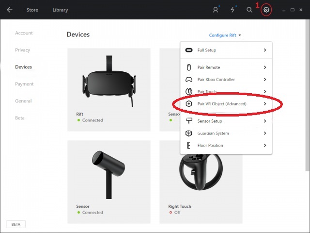The image size is (310, 233).
Task: Choose Pair VR Object (Advanced) entry
Action: pos(226,103)
